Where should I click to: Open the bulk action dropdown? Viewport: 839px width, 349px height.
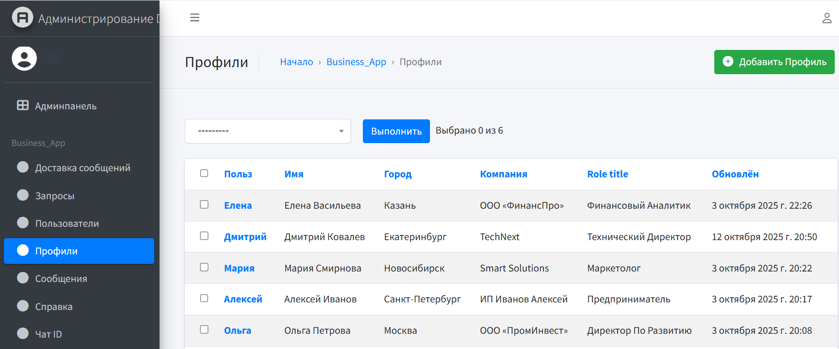point(268,131)
